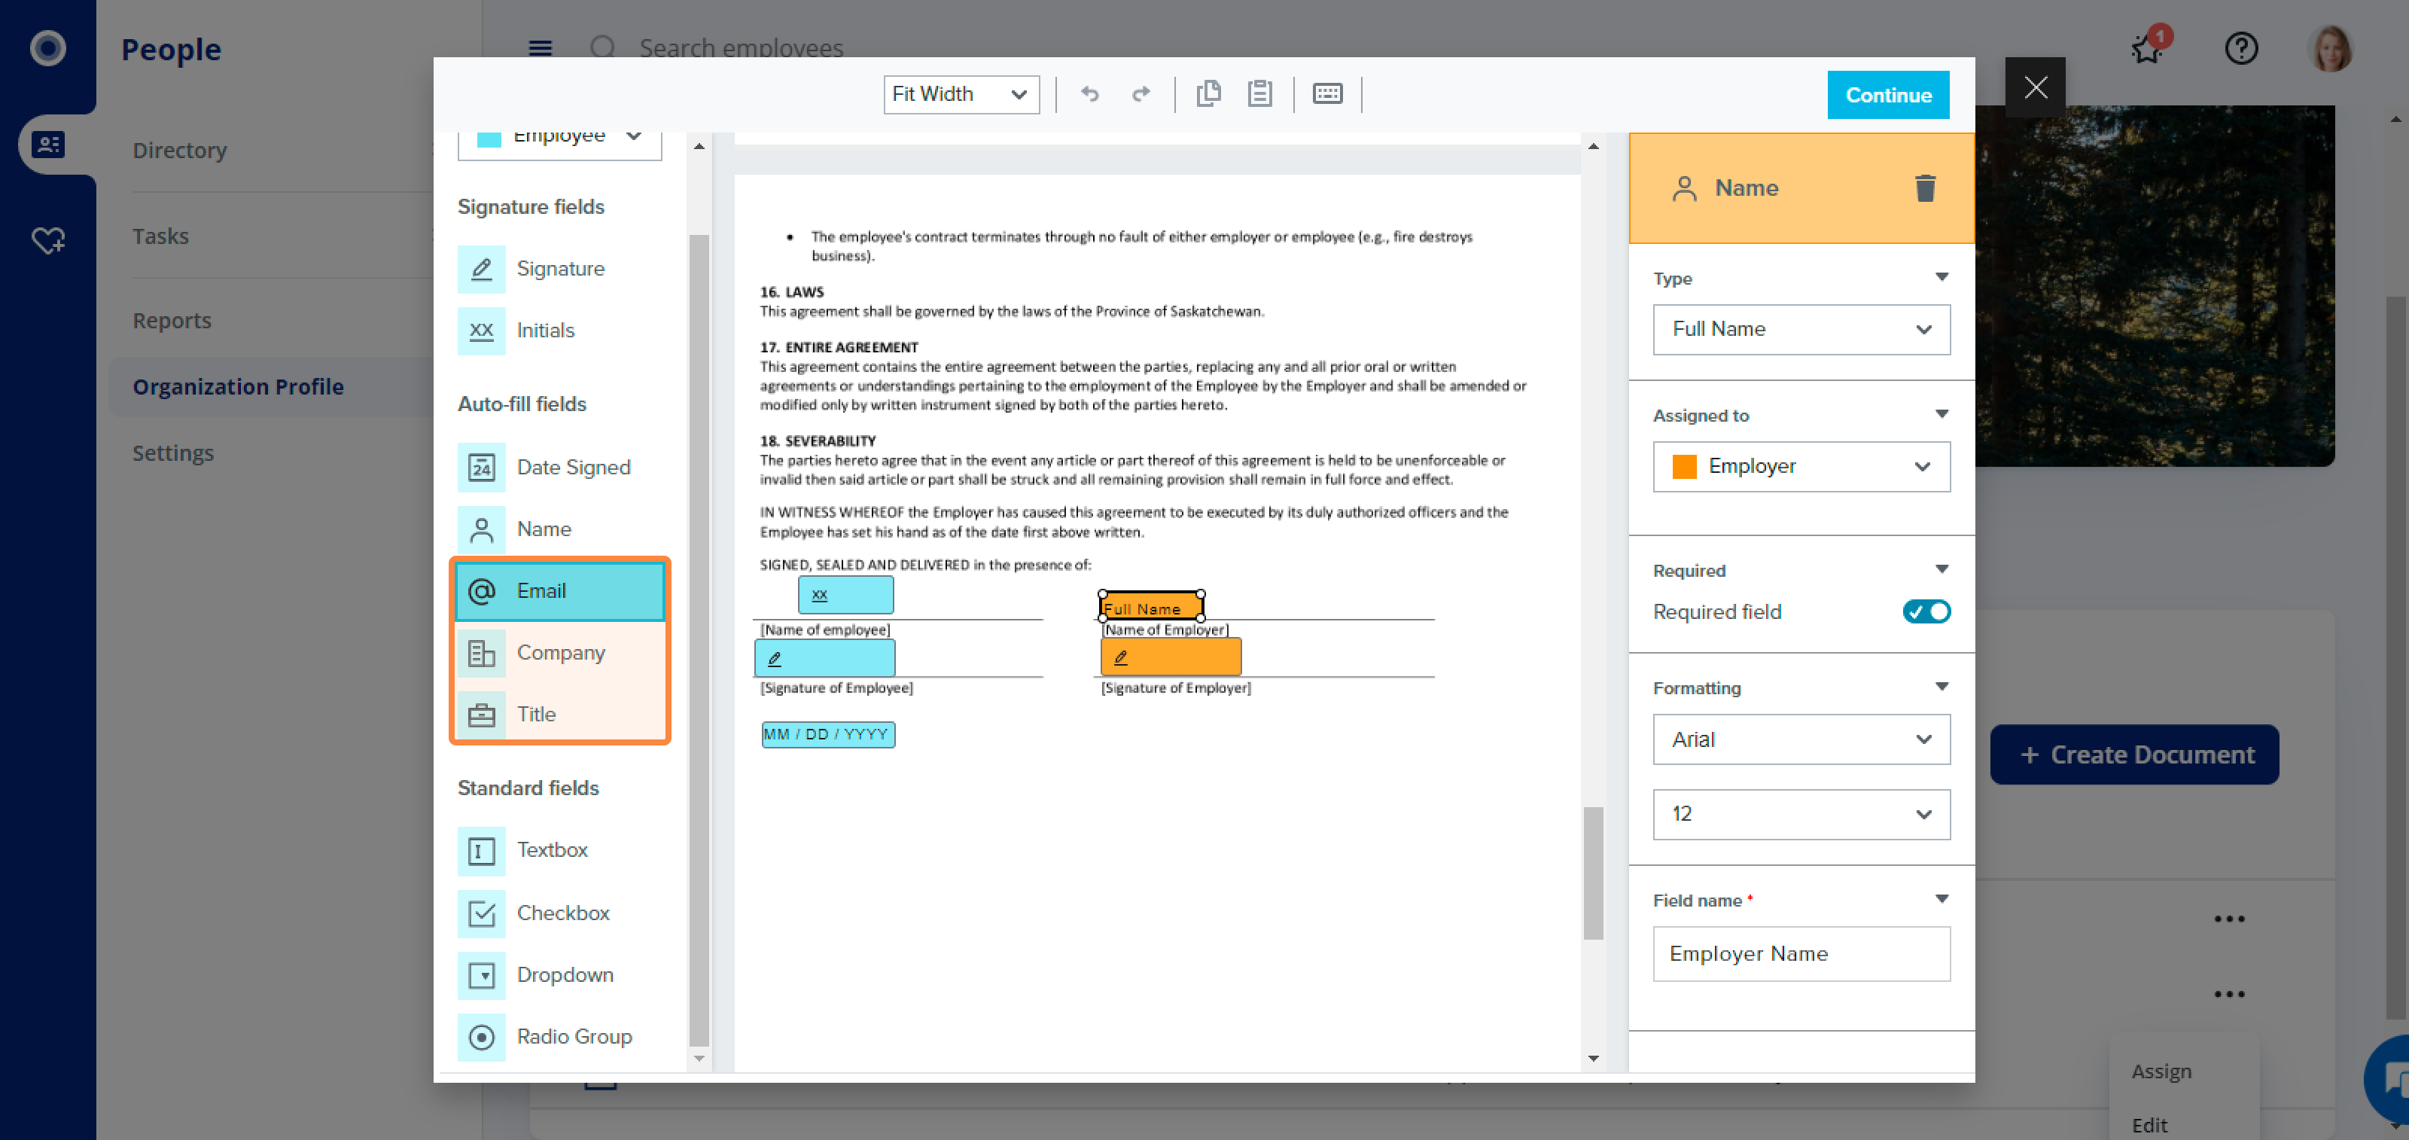Open the Fit Width zoom dropdown

[961, 93]
